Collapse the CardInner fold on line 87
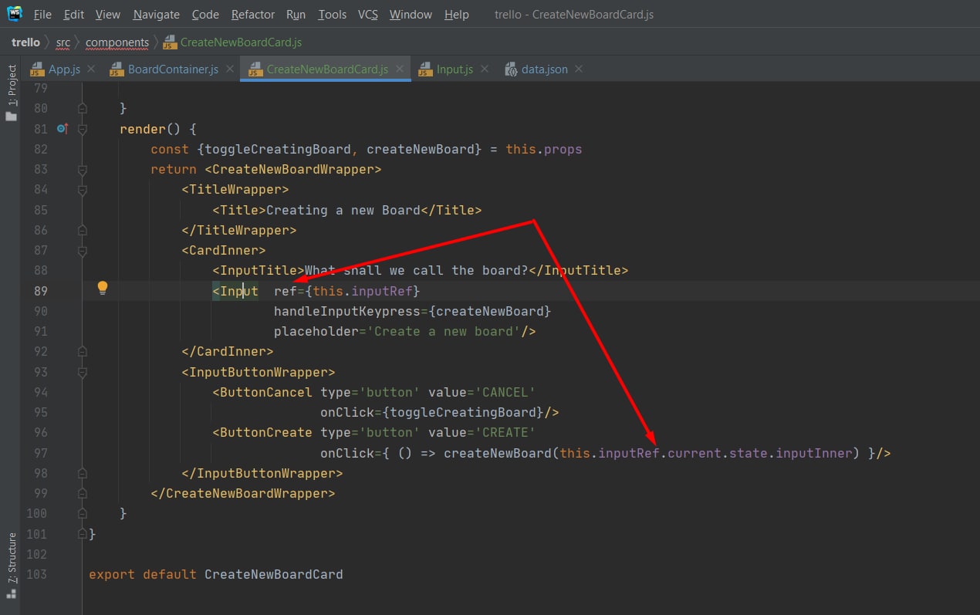 (x=83, y=251)
